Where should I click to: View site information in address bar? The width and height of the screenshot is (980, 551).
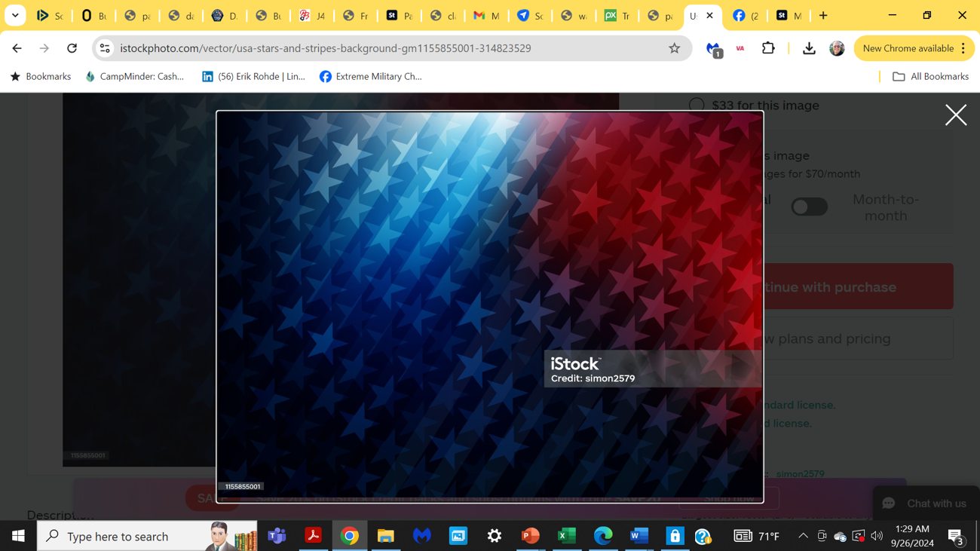106,48
